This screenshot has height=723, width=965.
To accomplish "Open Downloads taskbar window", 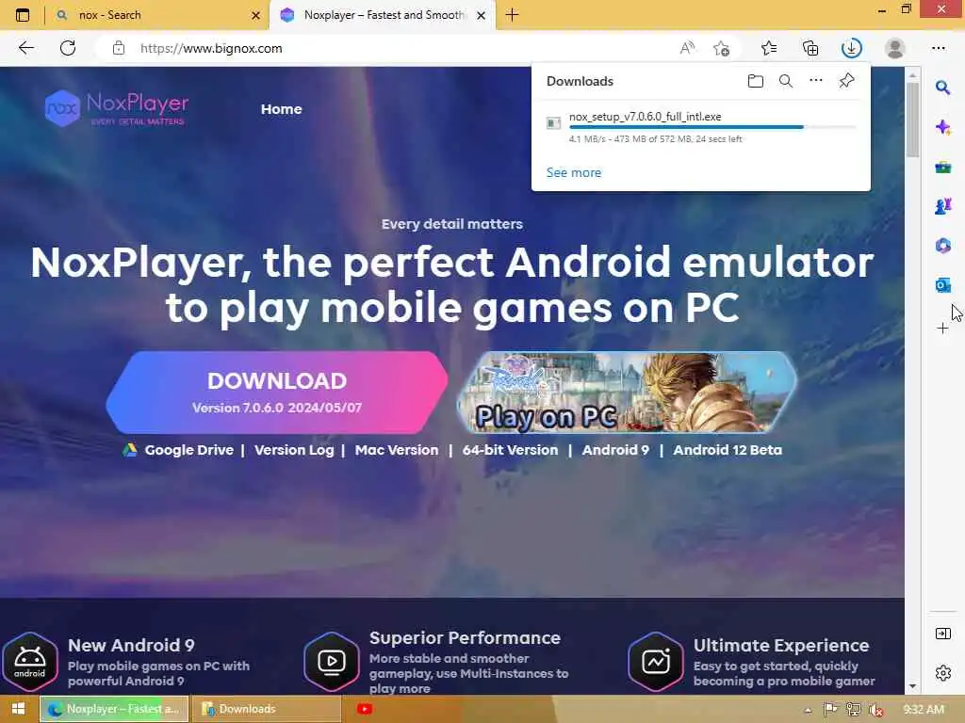I will point(266,709).
